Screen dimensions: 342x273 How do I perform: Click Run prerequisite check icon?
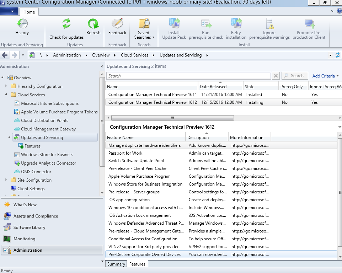(206, 24)
